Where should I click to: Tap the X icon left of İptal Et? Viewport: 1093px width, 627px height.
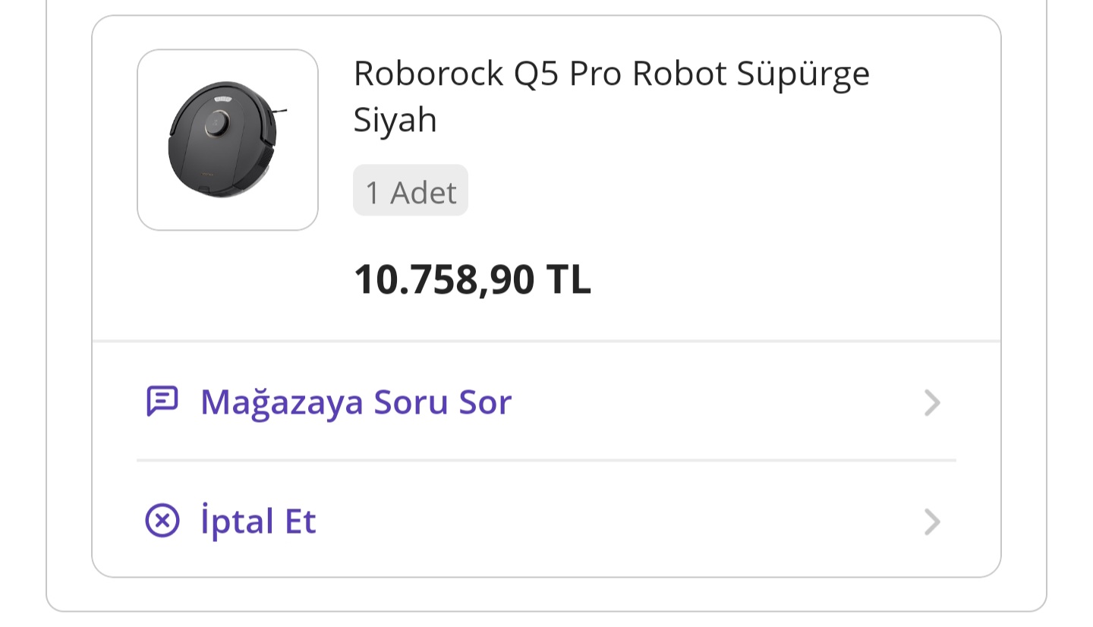pyautogui.click(x=162, y=521)
